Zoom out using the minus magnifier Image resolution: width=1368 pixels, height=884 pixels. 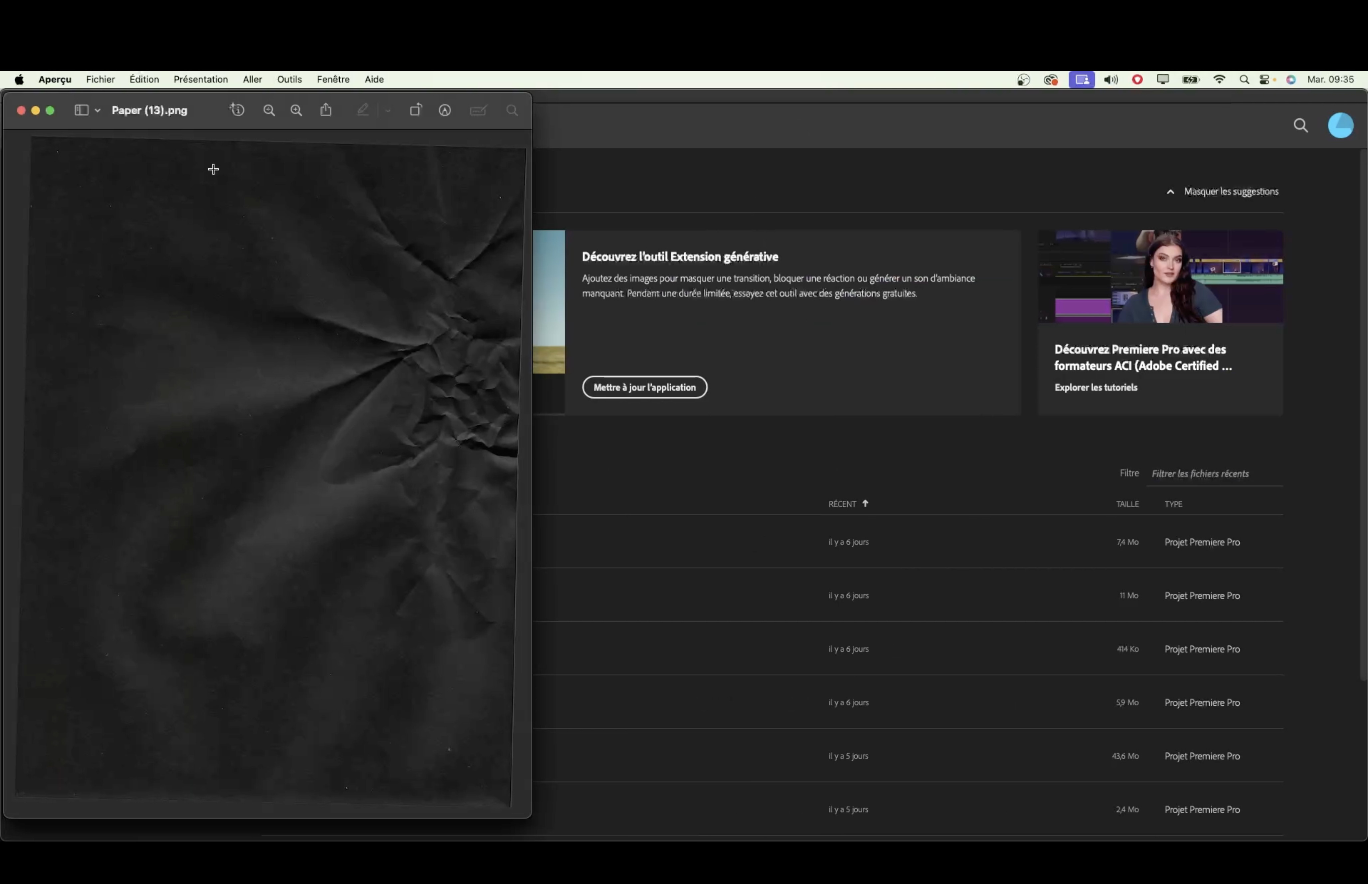pos(269,110)
